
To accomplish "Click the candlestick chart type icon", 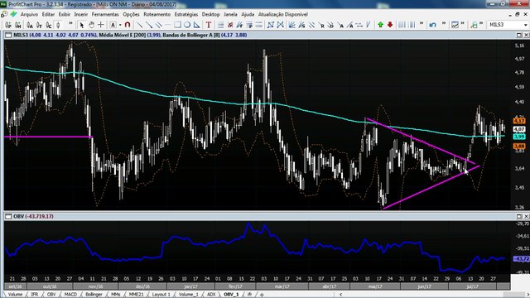I will (58, 25).
